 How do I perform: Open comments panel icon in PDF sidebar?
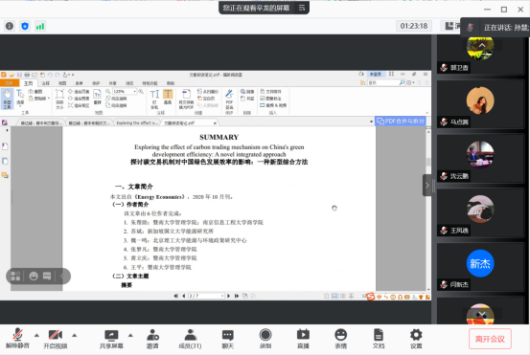(5, 175)
